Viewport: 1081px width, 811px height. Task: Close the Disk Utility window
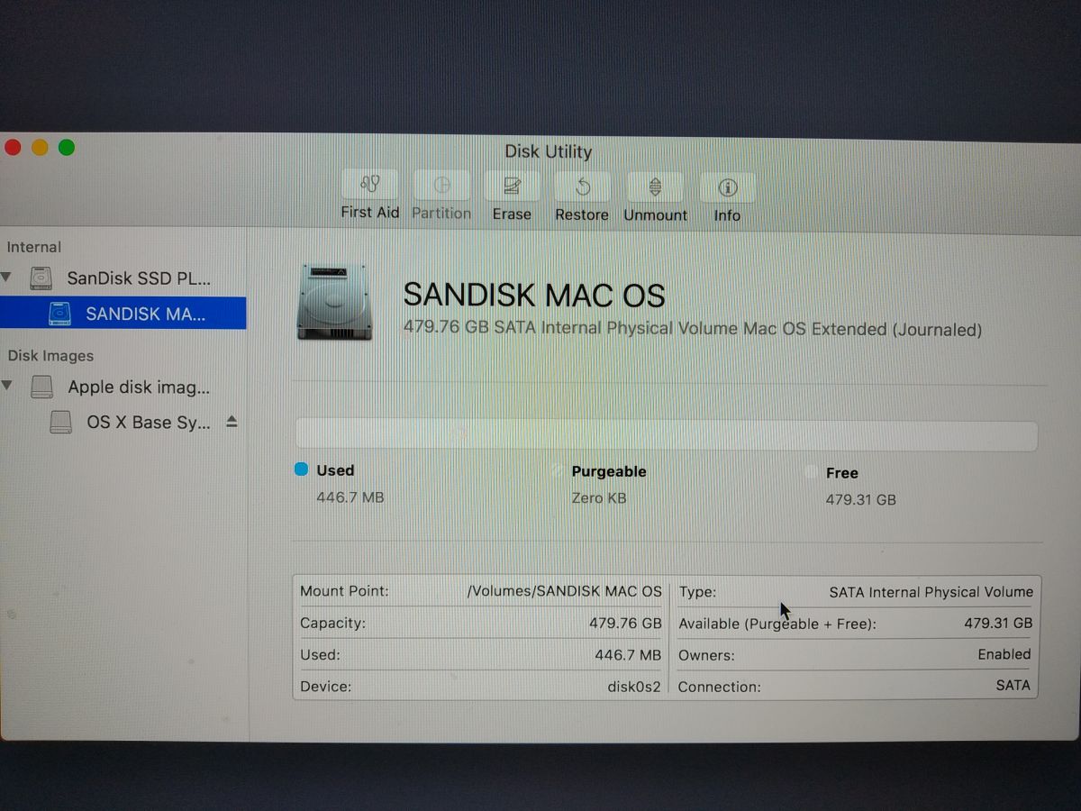click(13, 147)
